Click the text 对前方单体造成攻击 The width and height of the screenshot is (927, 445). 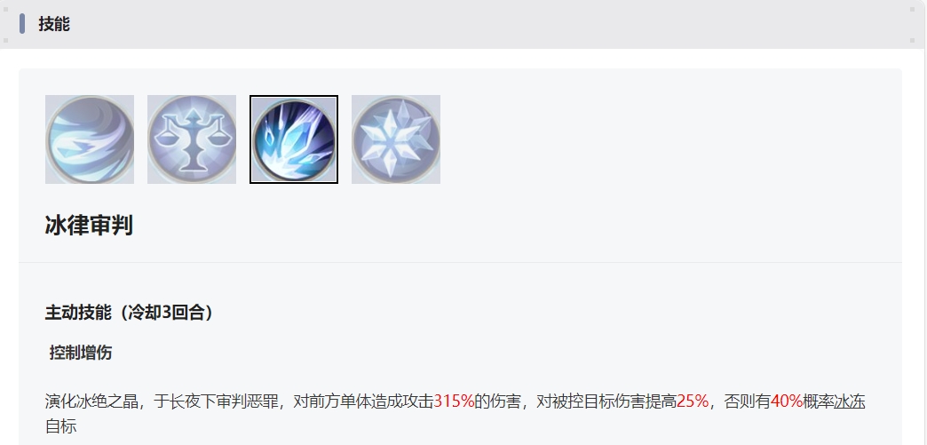[363, 401]
